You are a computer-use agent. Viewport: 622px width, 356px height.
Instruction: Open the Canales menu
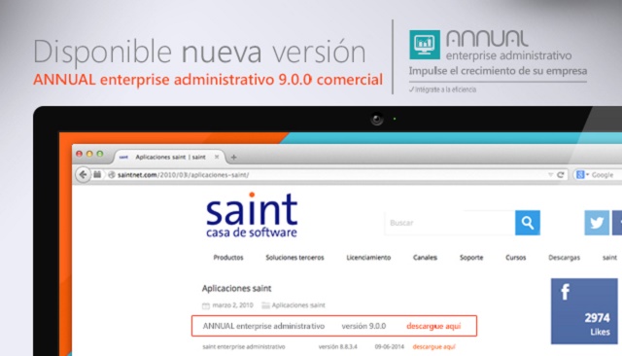pyautogui.click(x=425, y=257)
